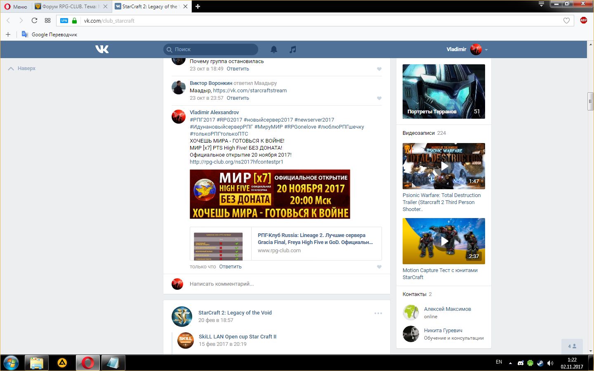This screenshot has height=371, width=594.
Task: Open Psionic Warfare: Total Destruction title
Action: coord(441,202)
